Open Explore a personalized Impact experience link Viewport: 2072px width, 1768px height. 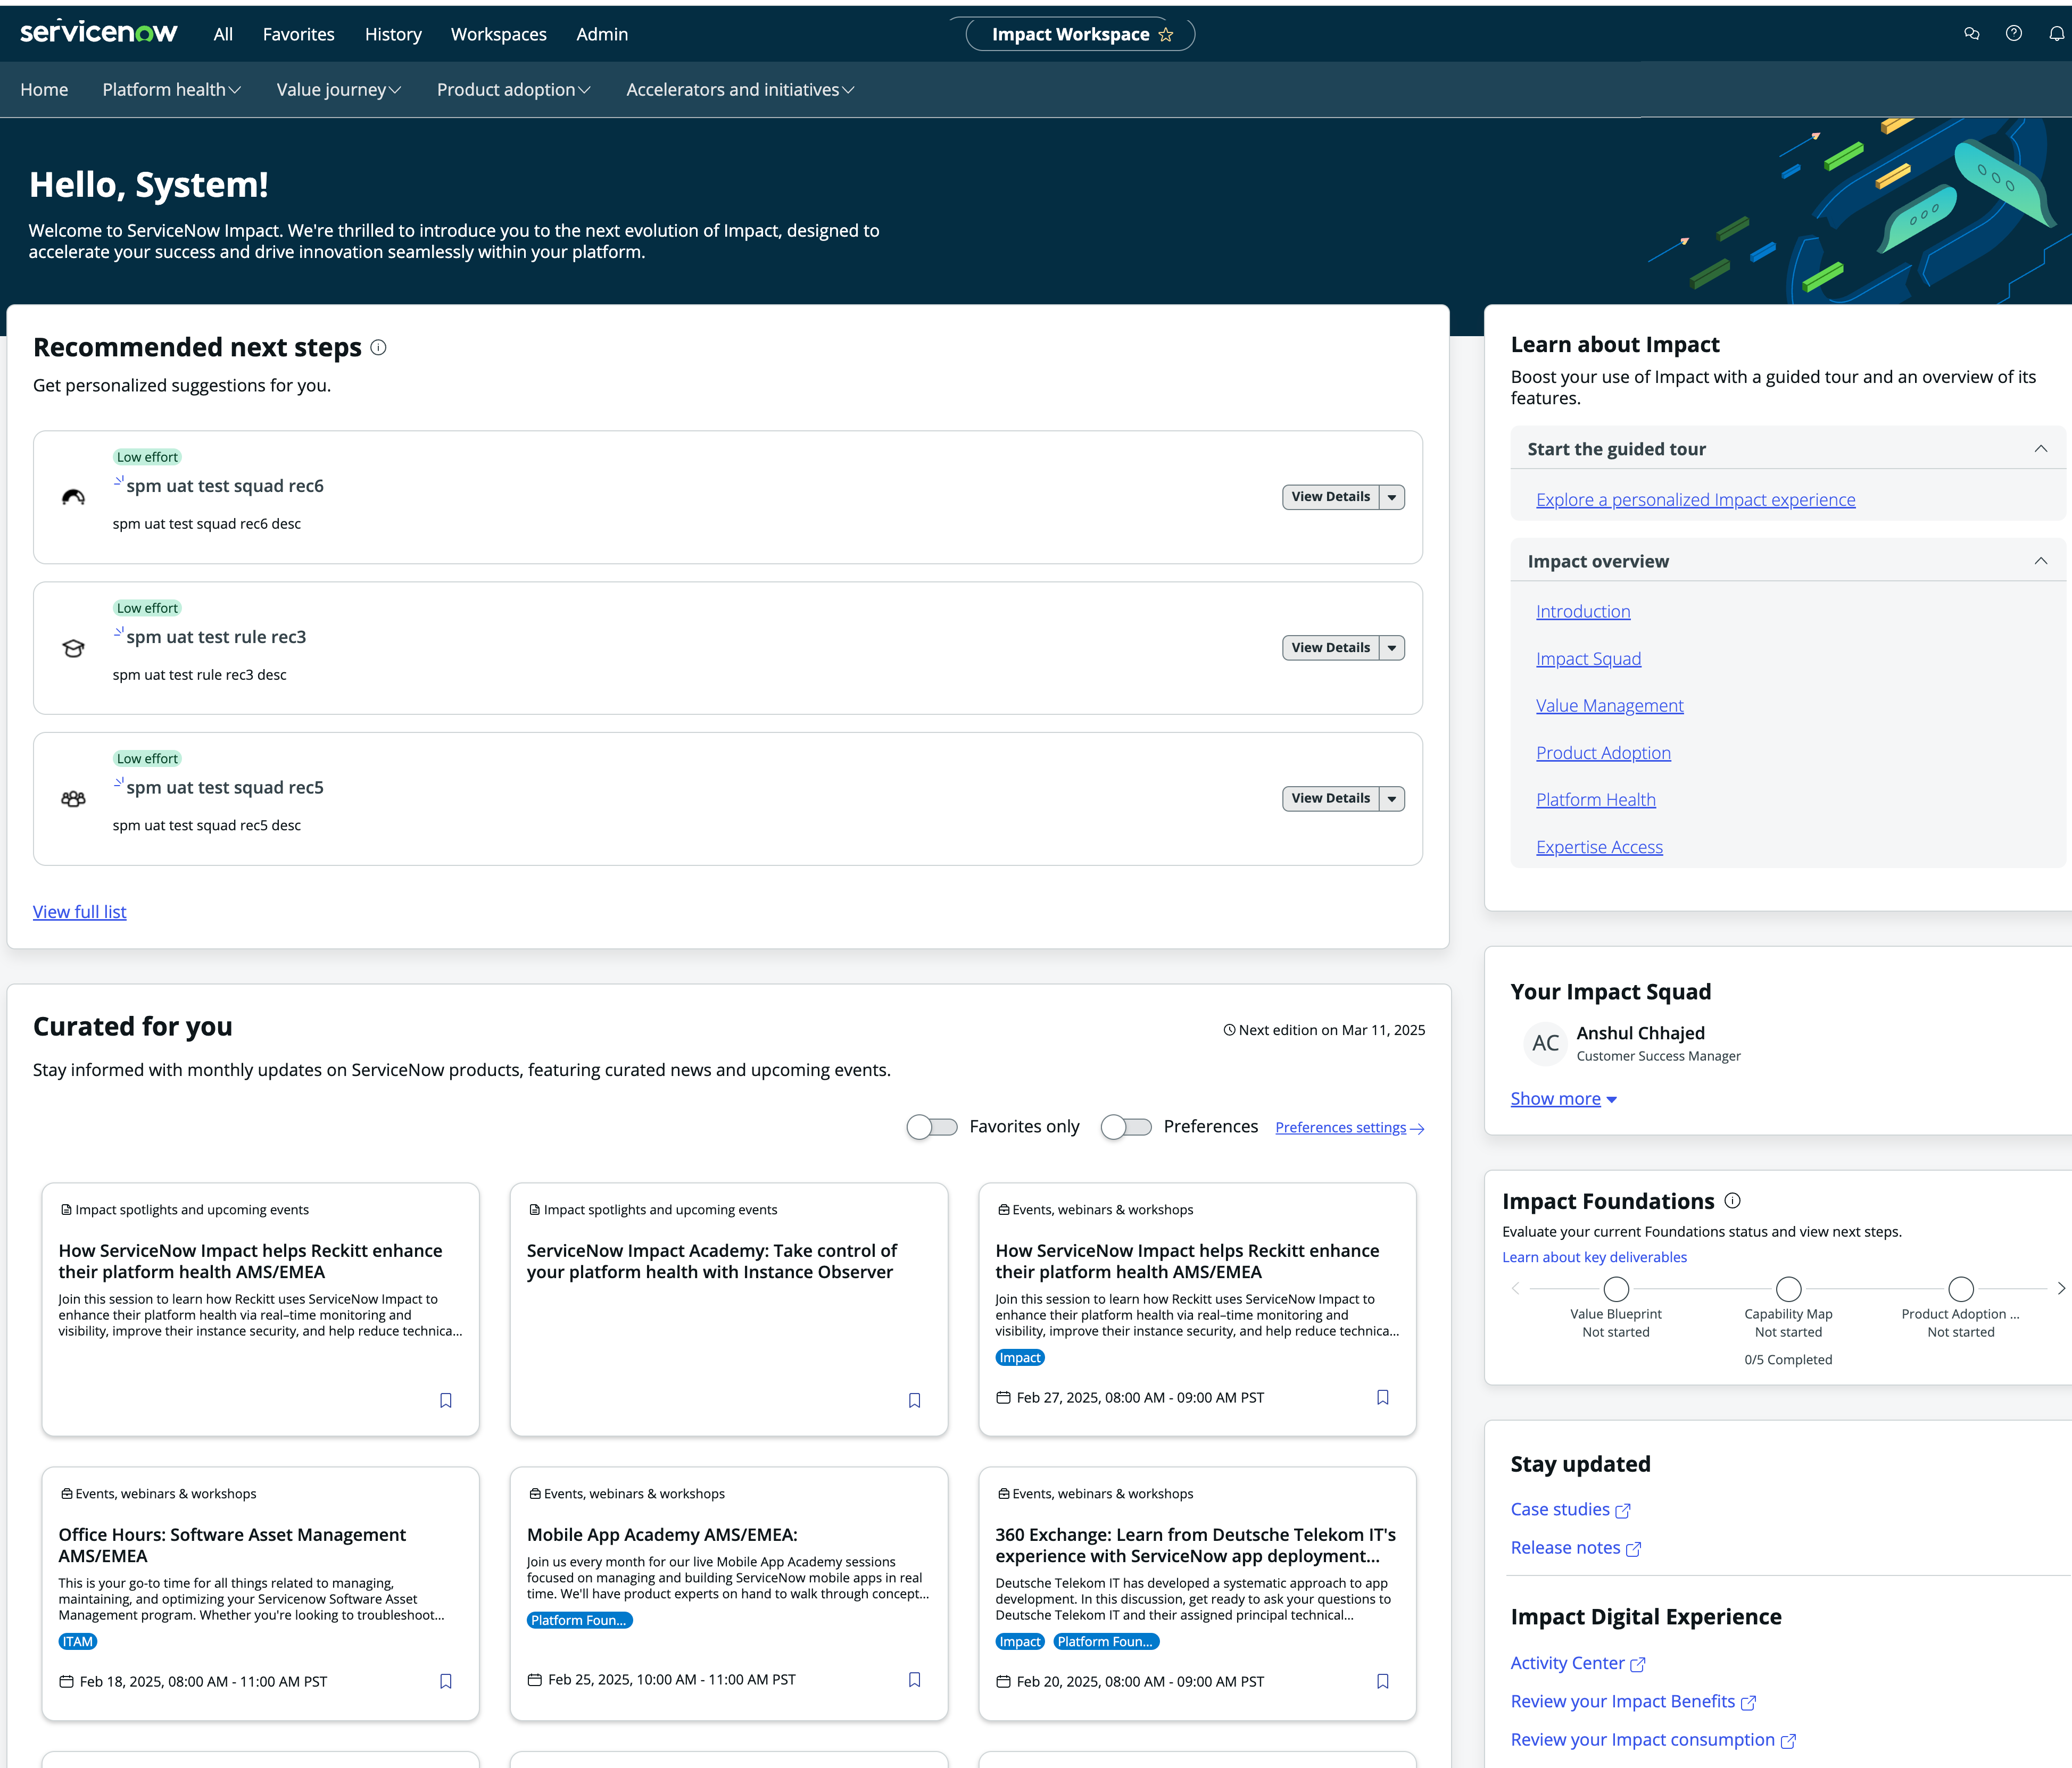click(x=1695, y=500)
